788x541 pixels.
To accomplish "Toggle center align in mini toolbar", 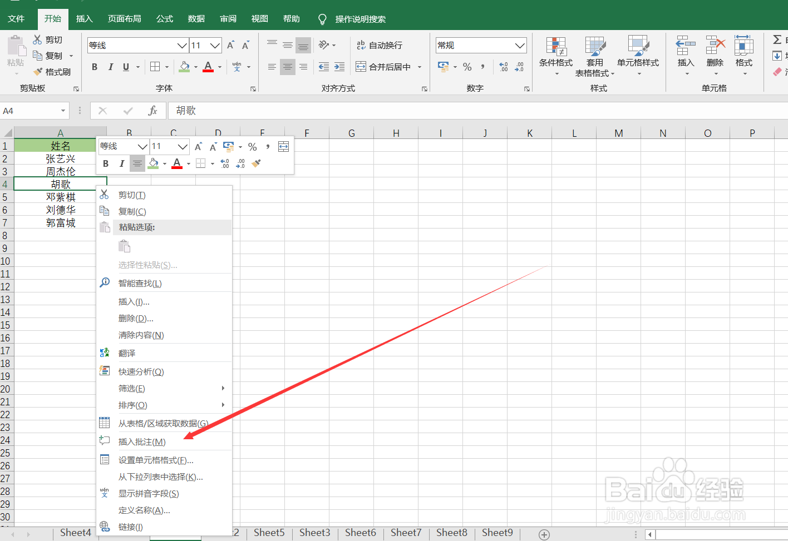I will [137, 163].
